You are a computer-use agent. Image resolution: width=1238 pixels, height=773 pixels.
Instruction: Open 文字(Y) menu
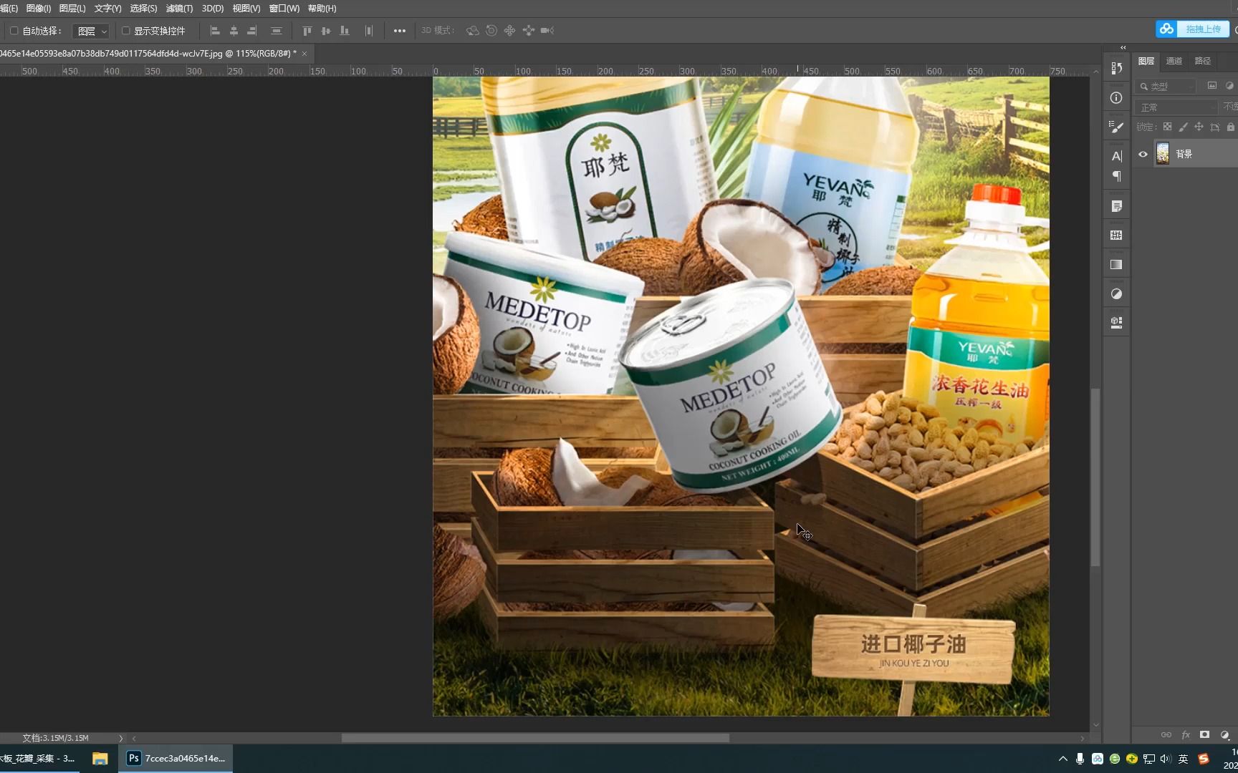[107, 9]
